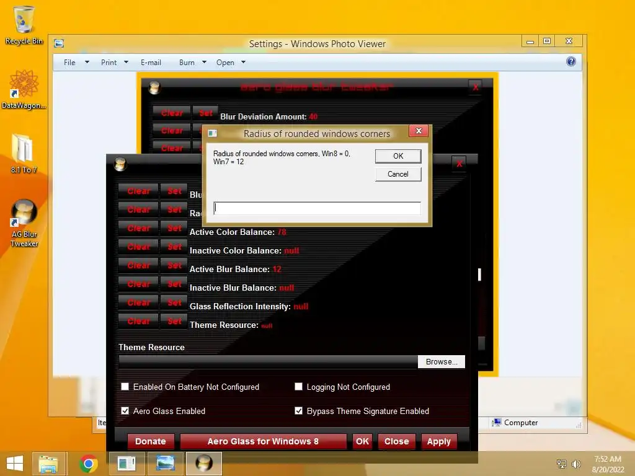Click the document app taskbar icon
The width and height of the screenshot is (635, 476).
127,464
